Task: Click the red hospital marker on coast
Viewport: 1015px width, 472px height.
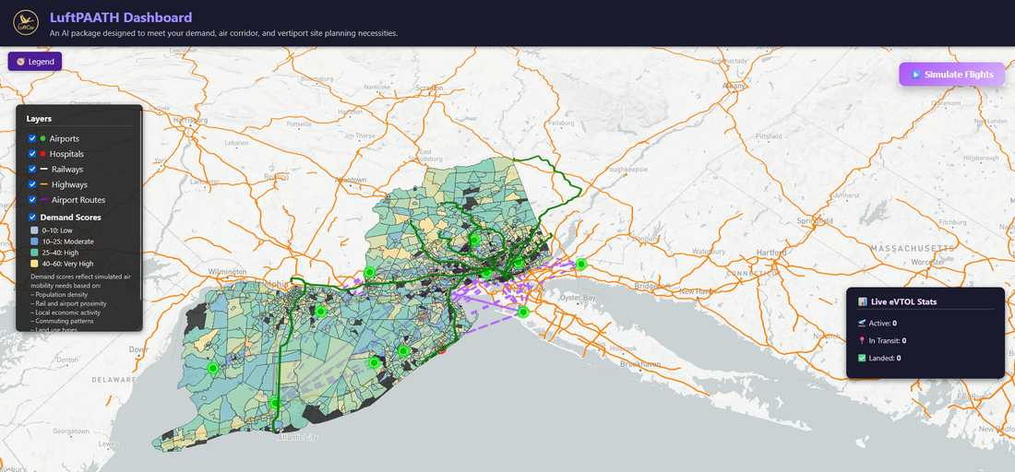Action: [442, 350]
